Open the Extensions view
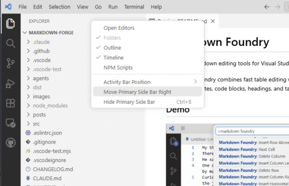Viewport: 289px width, 186px height. tap(10, 103)
